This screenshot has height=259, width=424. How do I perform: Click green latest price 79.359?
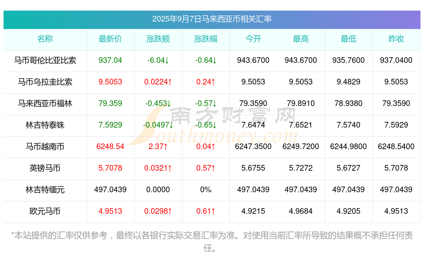point(110,104)
